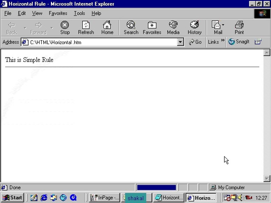Click the Back toolbar button

[12, 28]
